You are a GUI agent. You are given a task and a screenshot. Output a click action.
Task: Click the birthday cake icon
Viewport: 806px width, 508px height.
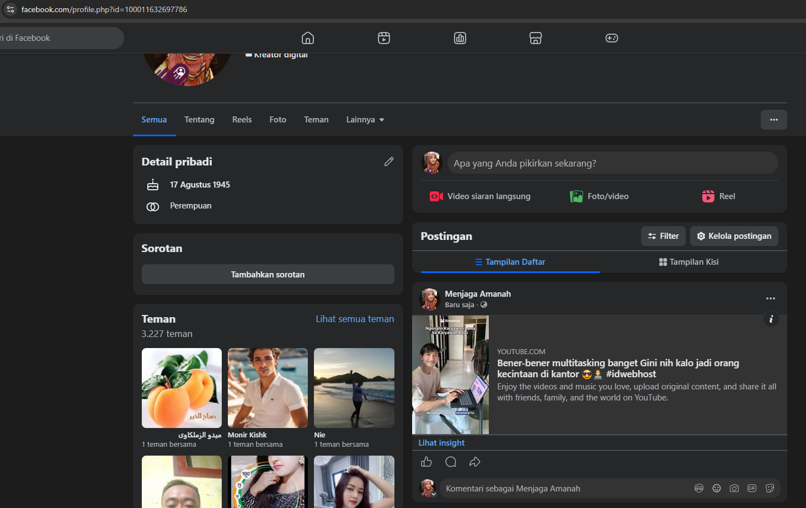coord(153,185)
